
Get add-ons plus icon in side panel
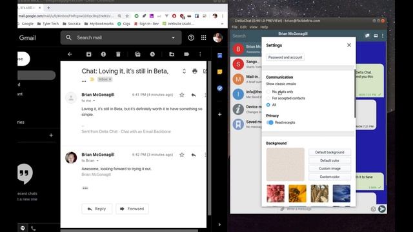[x=219, y=115]
